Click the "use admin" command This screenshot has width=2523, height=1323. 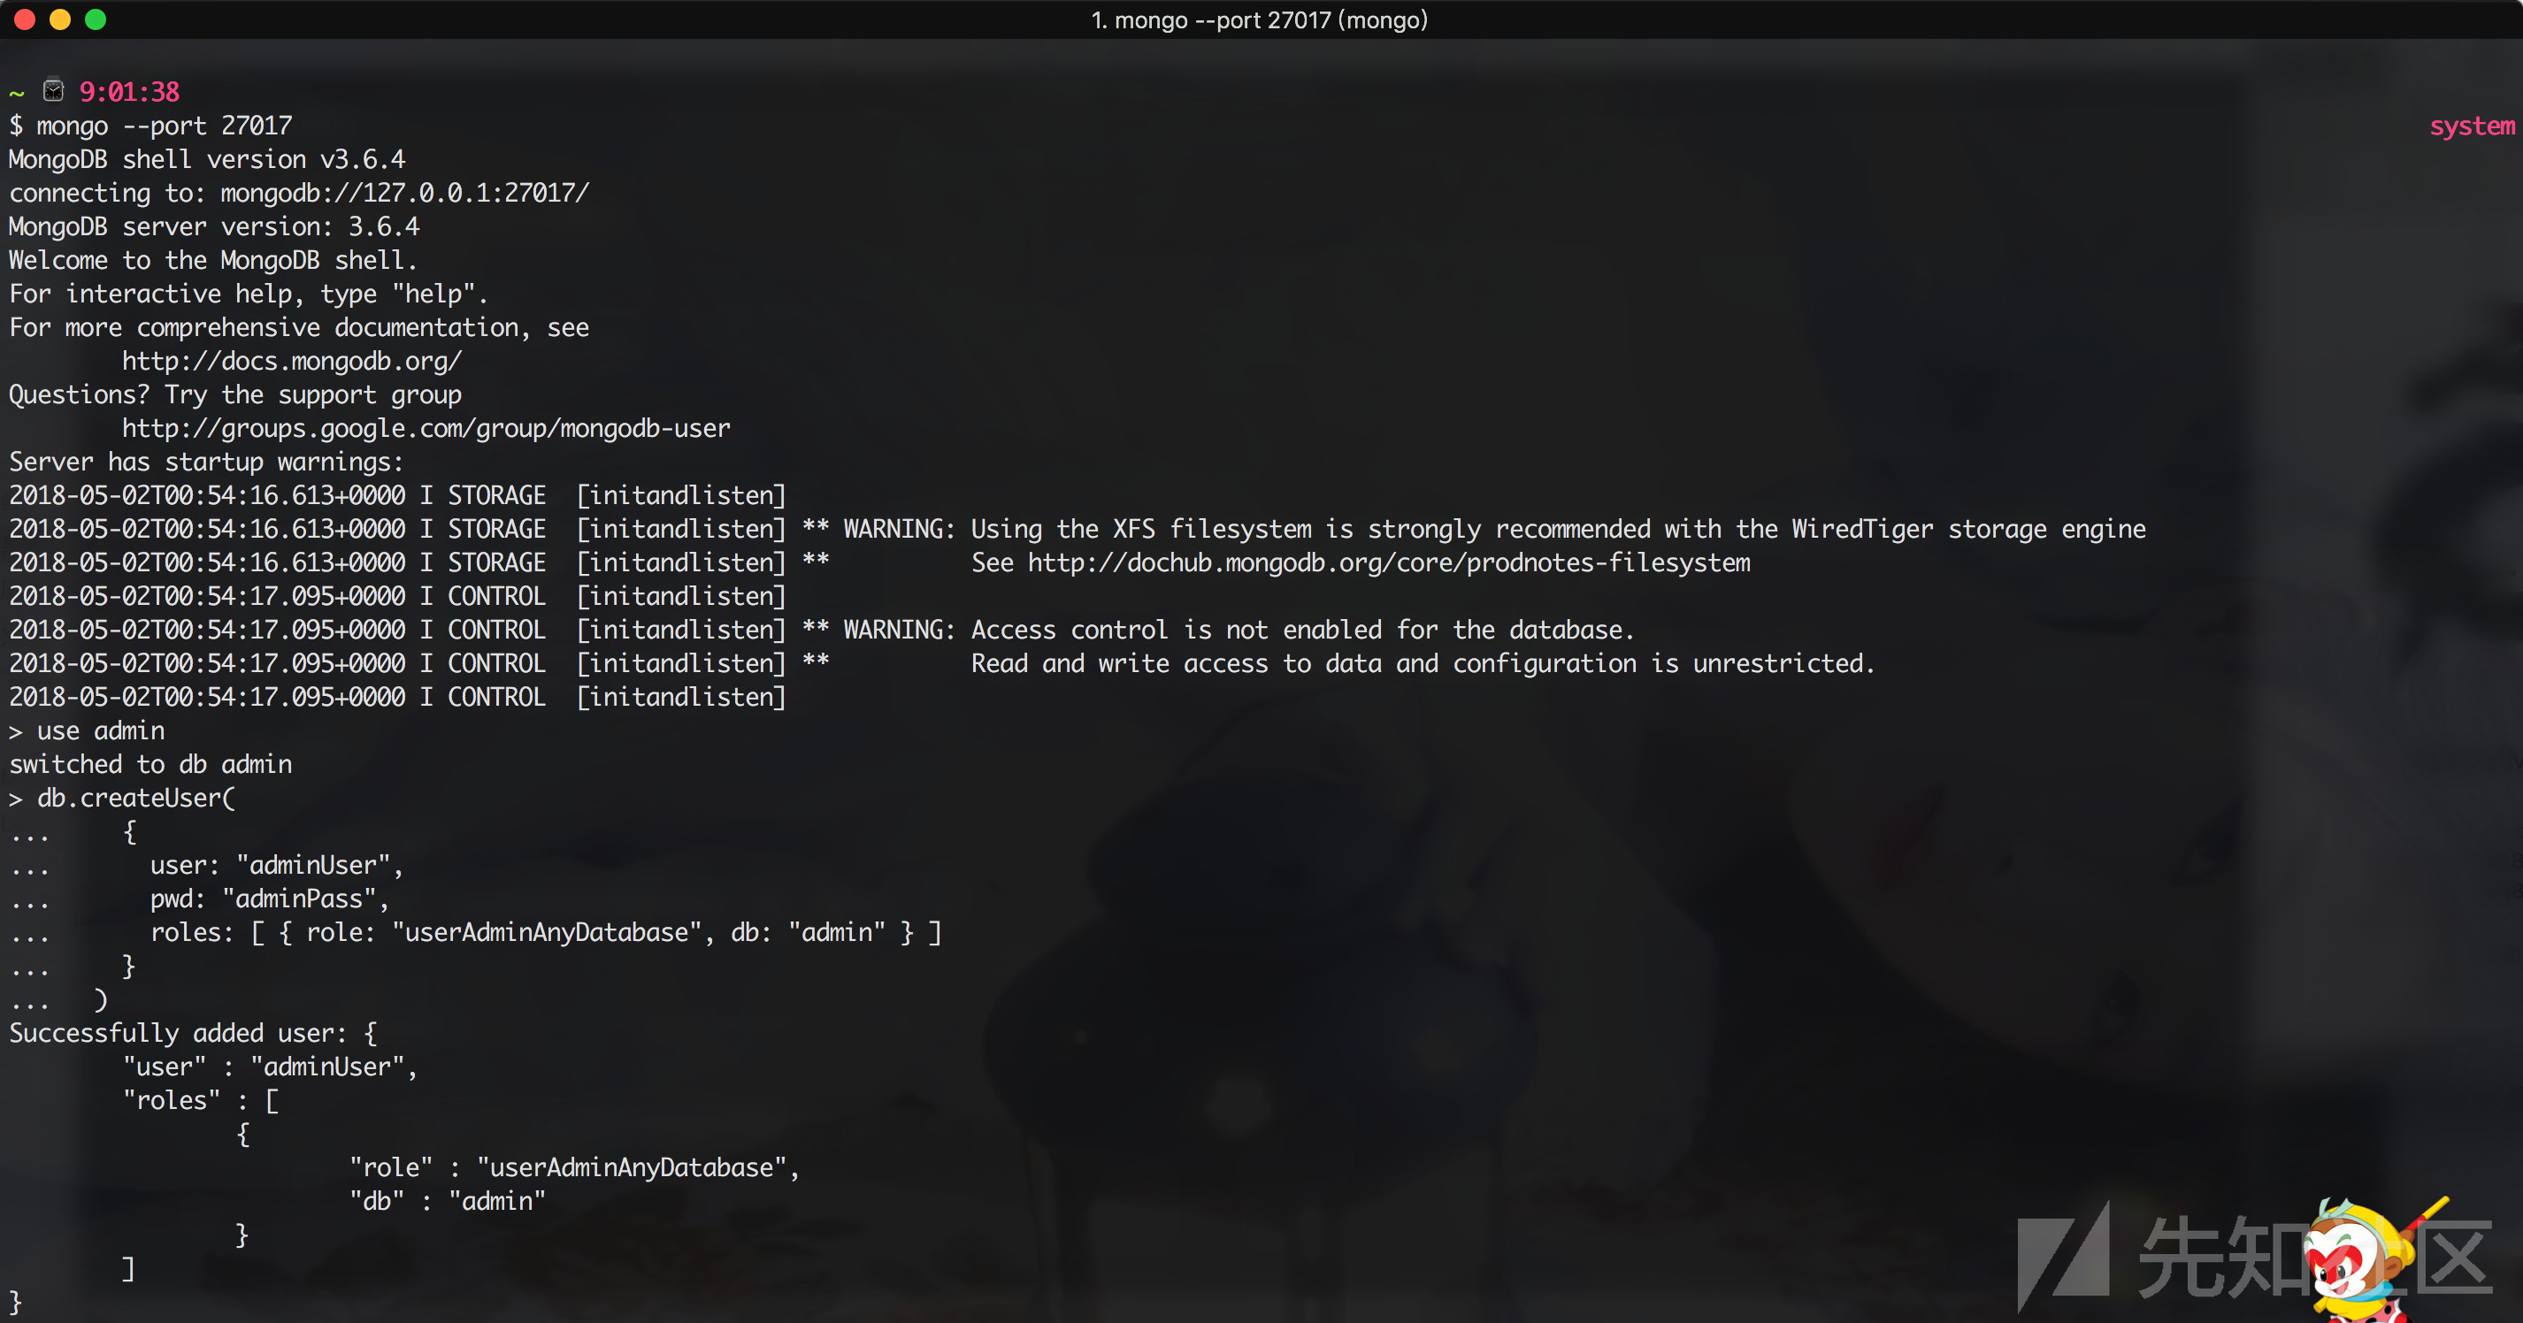click(x=101, y=731)
